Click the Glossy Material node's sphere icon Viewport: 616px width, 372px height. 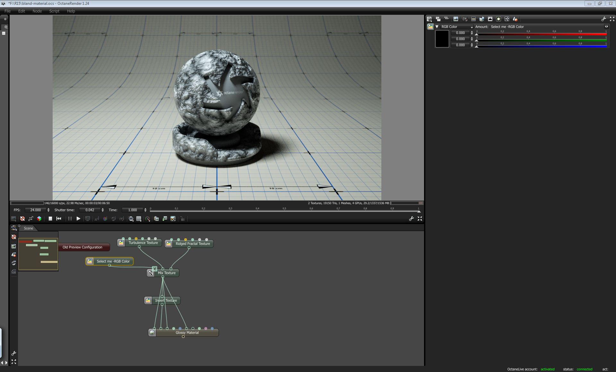152,333
